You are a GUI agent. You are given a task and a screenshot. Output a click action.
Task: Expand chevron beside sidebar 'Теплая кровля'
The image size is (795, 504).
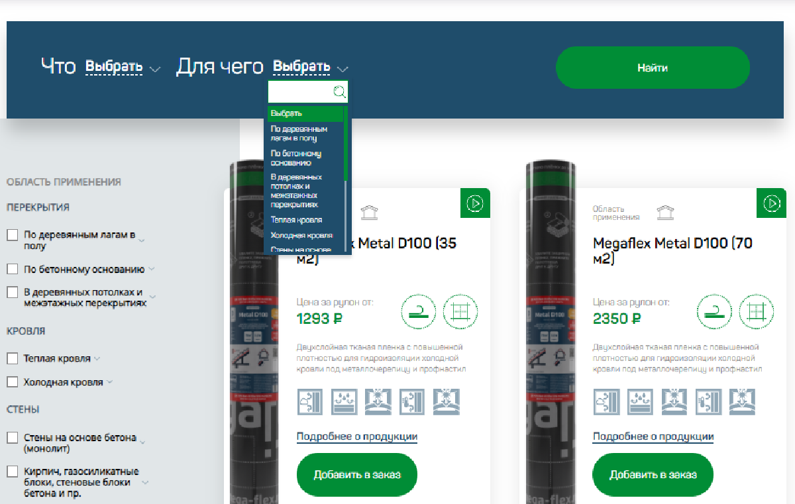tap(97, 358)
